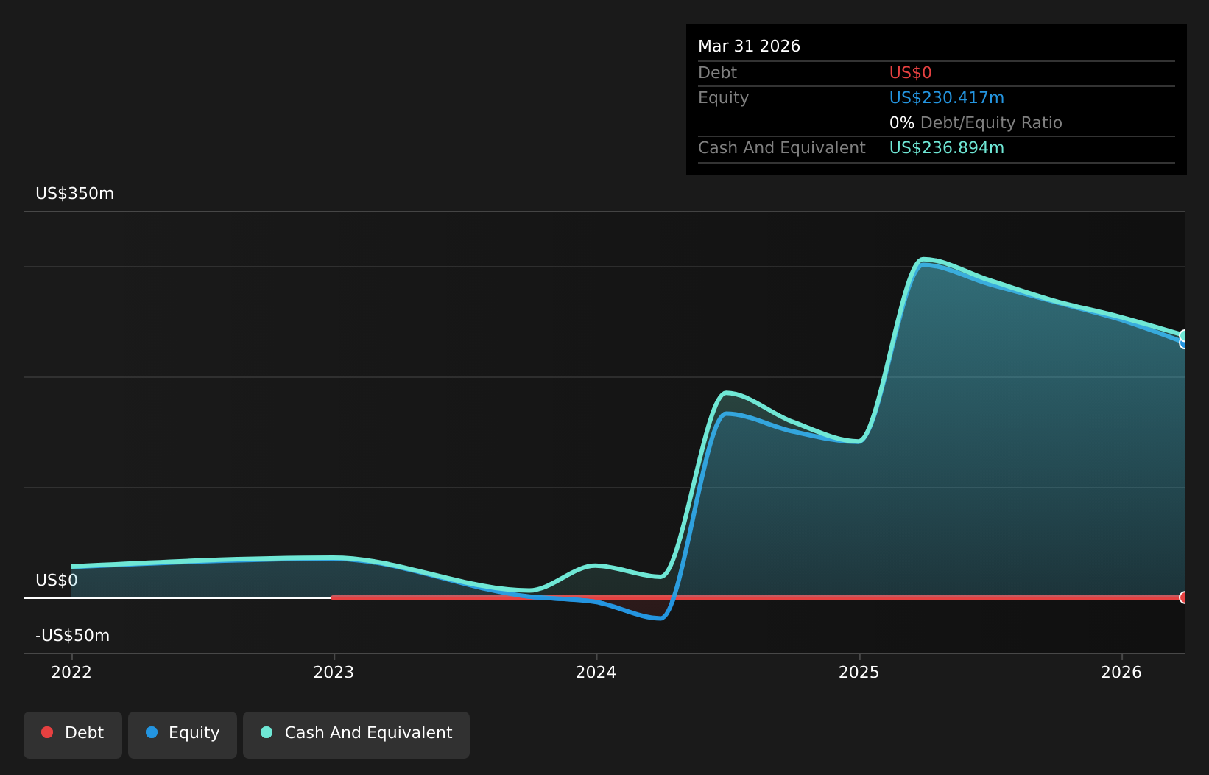Image resolution: width=1209 pixels, height=775 pixels.
Task: Click the US$230.417m equity value
Action: point(947,98)
